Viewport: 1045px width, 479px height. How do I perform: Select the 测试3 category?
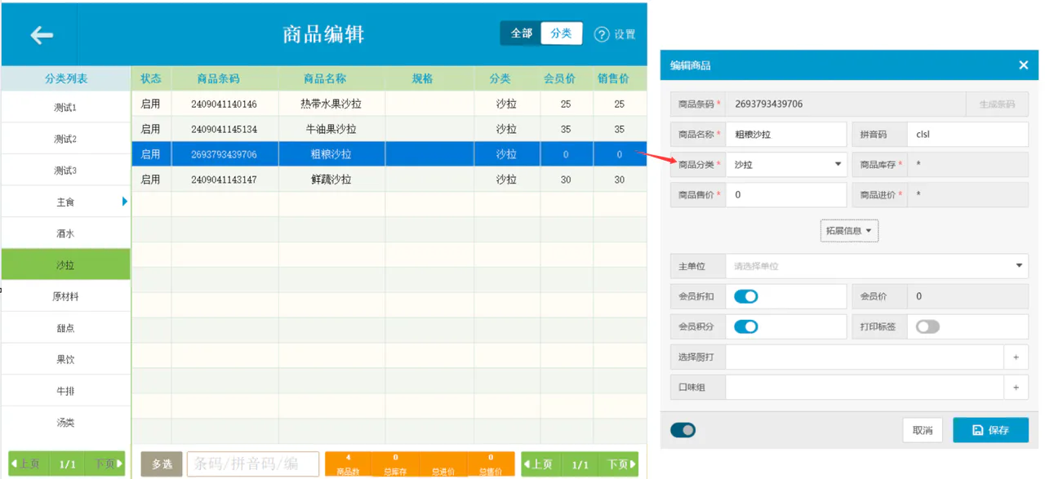[x=65, y=171]
